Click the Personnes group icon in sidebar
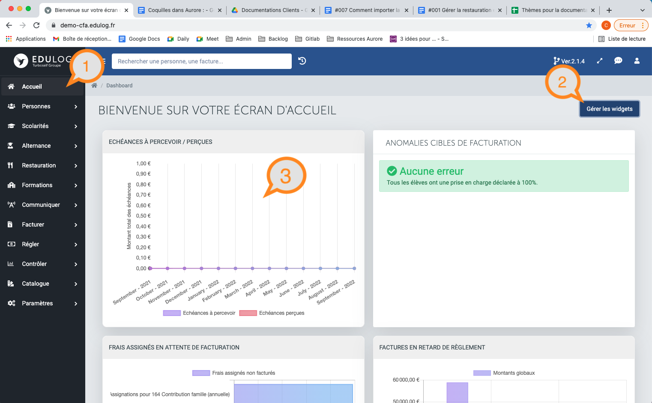The image size is (652, 403). (x=12, y=106)
